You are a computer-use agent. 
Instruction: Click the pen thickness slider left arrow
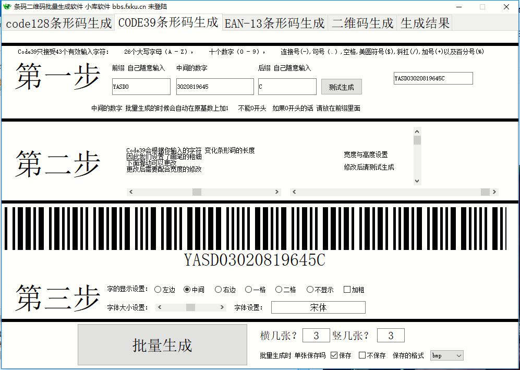(131, 192)
